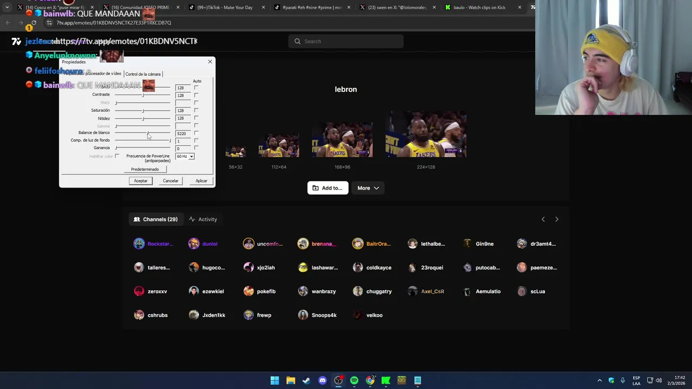
Task: Open the ezewkiel channel link
Action: [x=213, y=291]
